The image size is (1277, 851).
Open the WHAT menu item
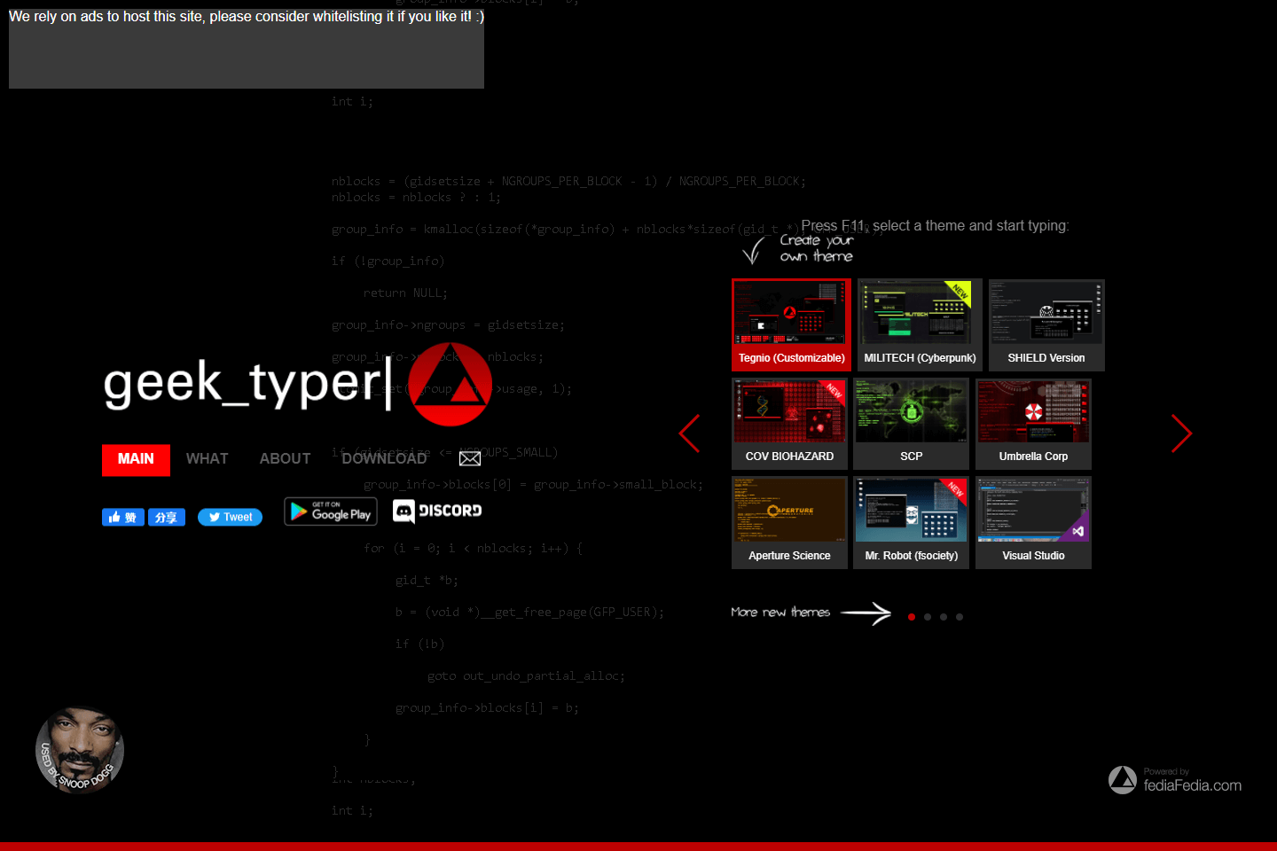(207, 459)
